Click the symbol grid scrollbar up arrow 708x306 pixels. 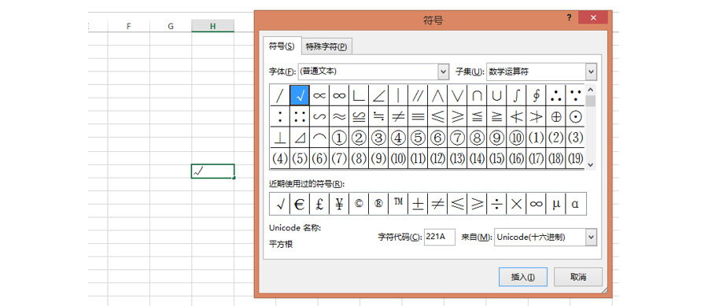pos(591,90)
